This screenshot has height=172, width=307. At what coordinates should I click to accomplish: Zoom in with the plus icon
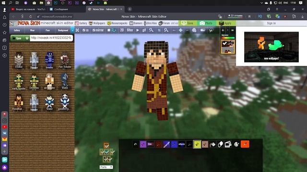[x=180, y=30]
